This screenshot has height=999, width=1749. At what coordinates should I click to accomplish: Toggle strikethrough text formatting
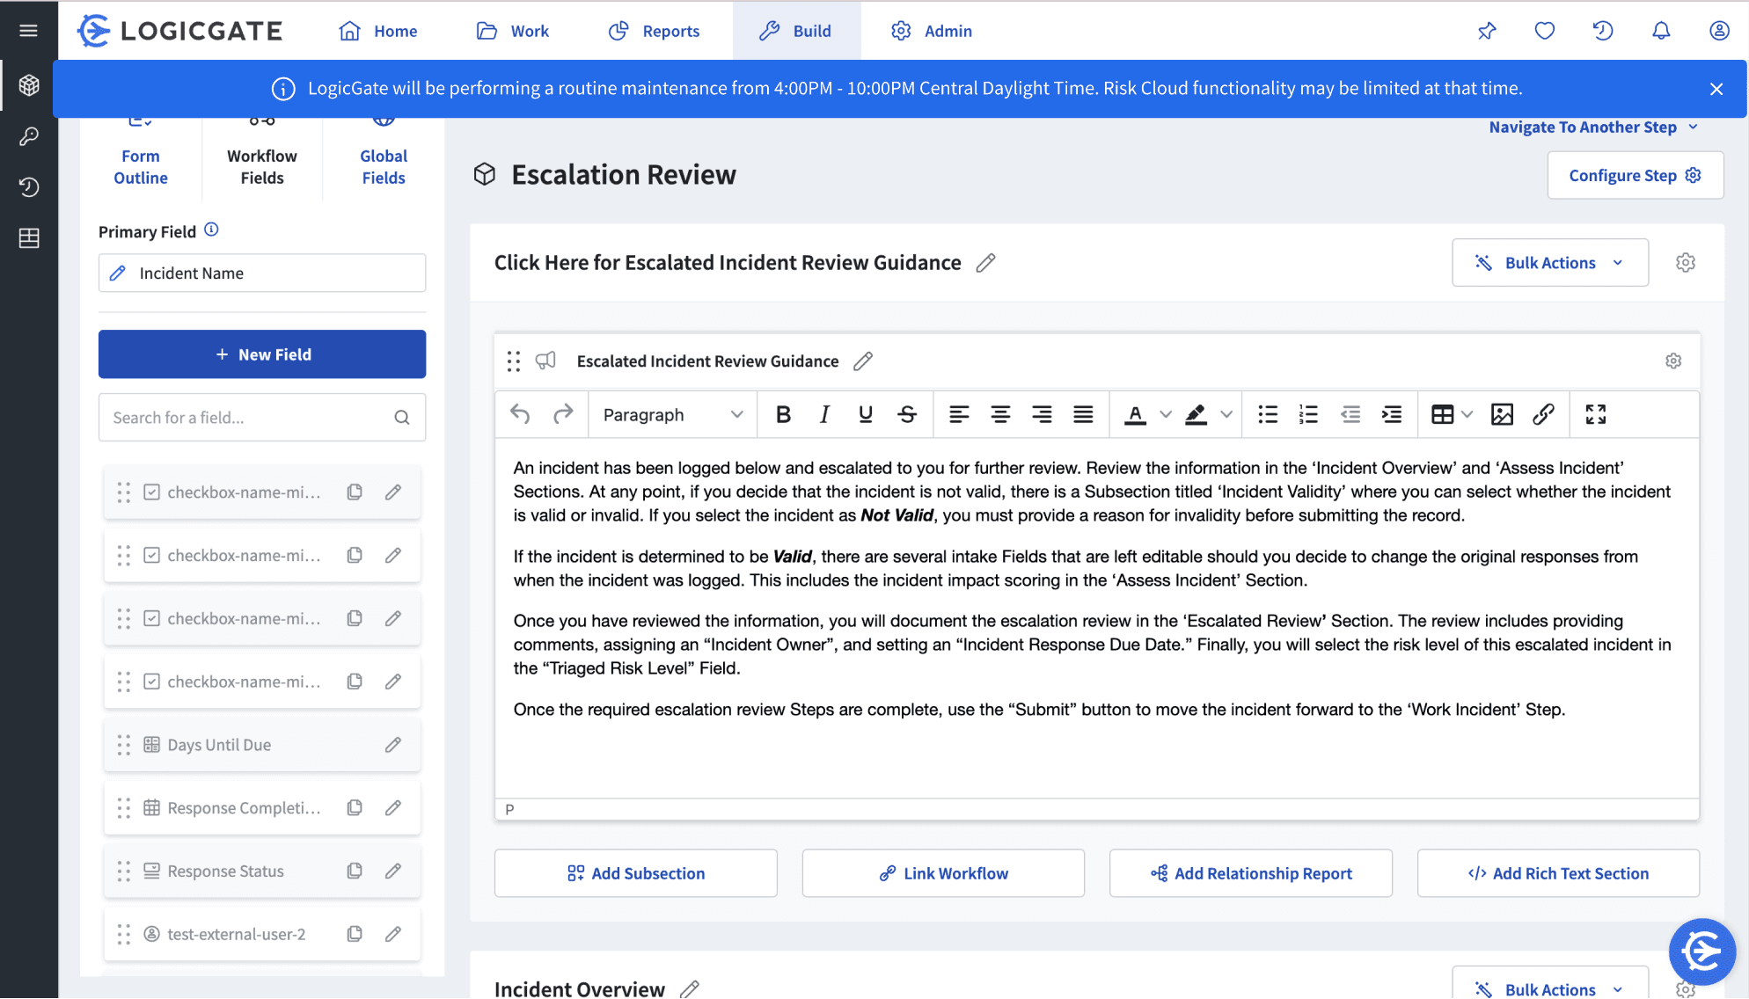(x=907, y=414)
